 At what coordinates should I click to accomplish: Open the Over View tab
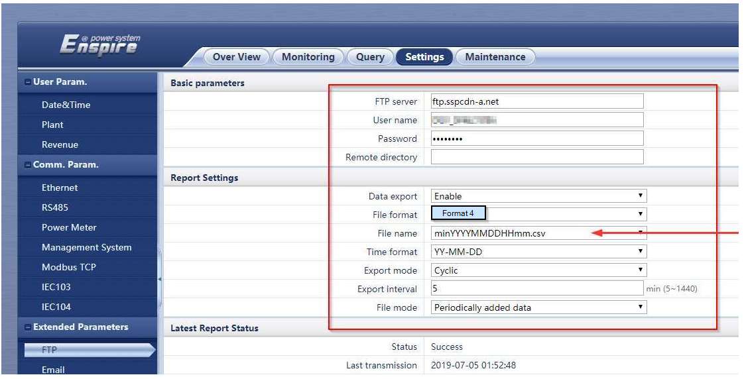click(236, 57)
